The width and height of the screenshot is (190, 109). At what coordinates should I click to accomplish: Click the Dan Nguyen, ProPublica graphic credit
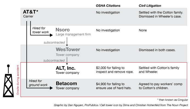pos(76,105)
